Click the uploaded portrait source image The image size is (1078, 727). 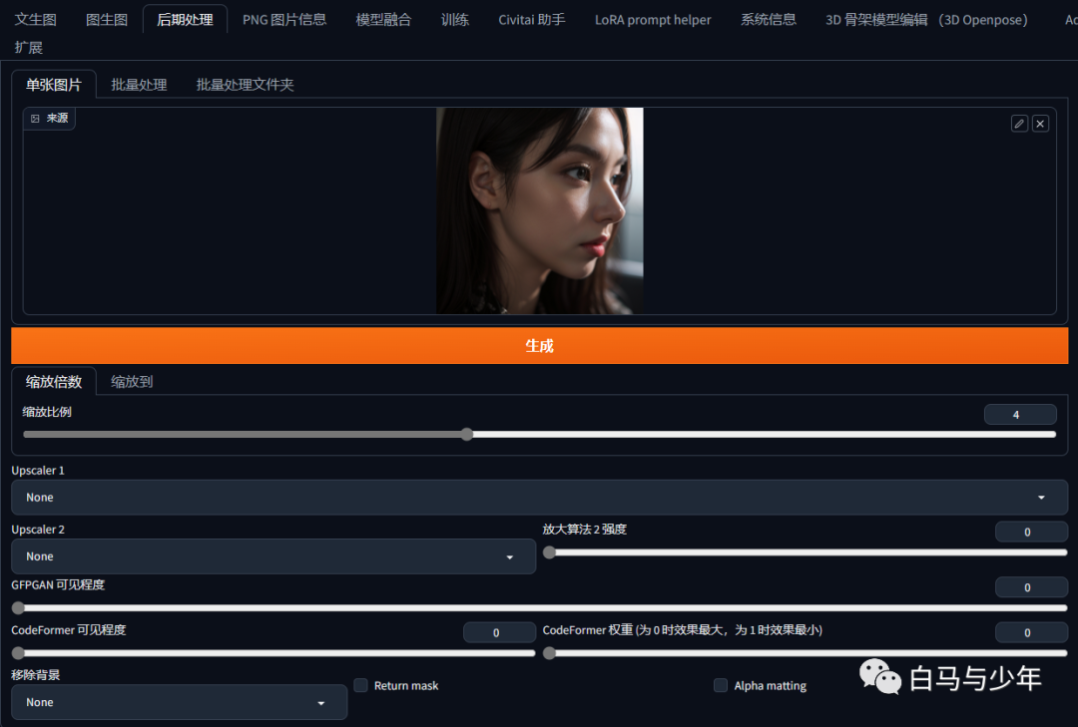(x=539, y=210)
